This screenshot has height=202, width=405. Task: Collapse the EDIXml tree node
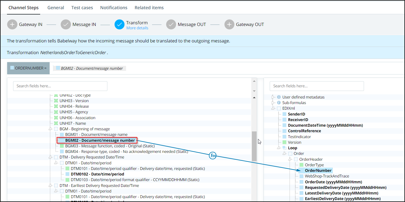click(273, 108)
